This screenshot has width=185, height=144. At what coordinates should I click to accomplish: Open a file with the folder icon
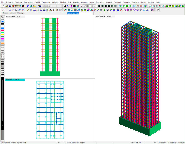(x=6, y=6)
